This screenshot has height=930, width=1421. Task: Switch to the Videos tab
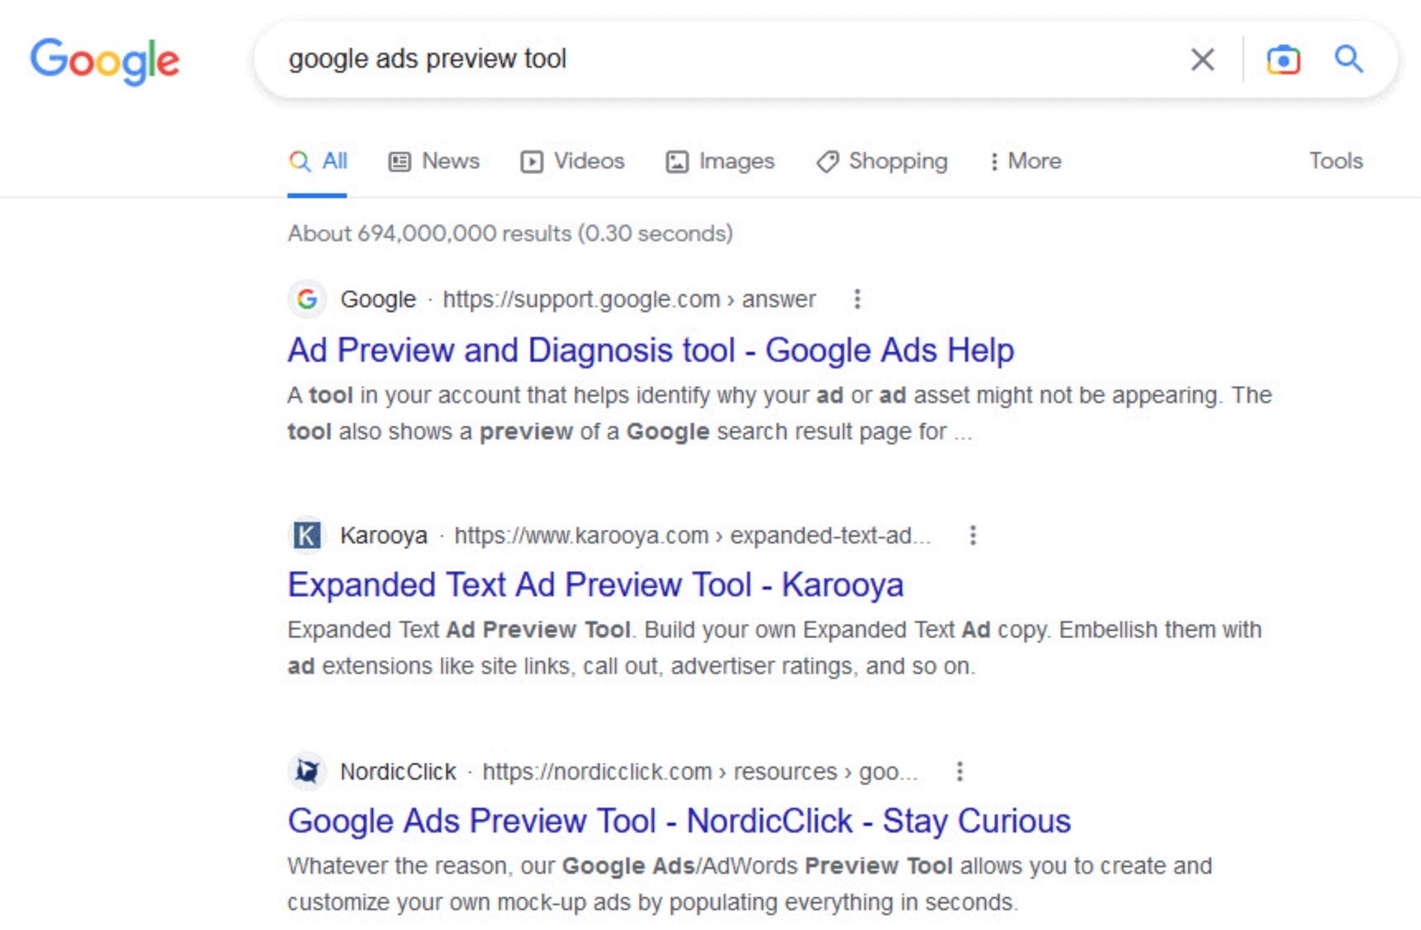coord(572,161)
